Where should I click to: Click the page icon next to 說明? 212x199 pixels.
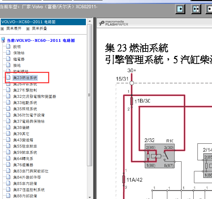point(8,46)
